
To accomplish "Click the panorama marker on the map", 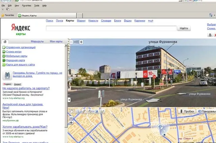I will (160, 127).
